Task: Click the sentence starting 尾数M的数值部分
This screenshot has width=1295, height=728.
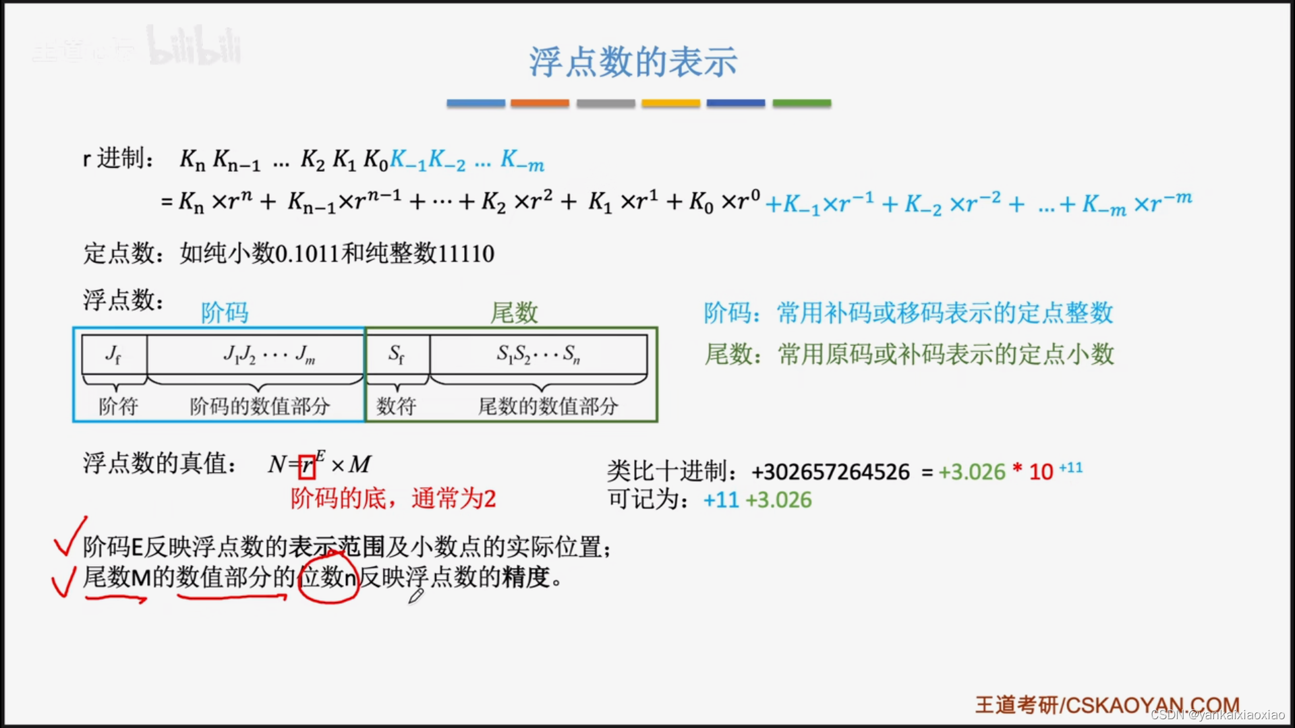Action: coord(322,578)
